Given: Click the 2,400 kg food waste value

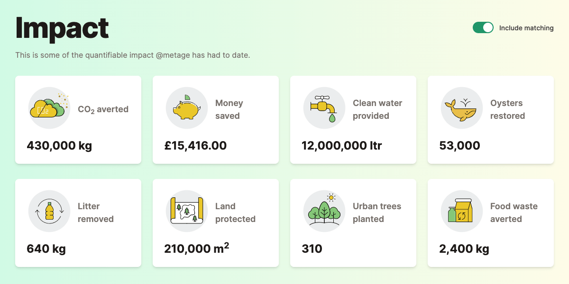Looking at the screenshot, I should pyautogui.click(x=464, y=248).
